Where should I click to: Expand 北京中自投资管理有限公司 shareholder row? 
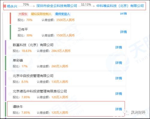[x=10, y=78]
